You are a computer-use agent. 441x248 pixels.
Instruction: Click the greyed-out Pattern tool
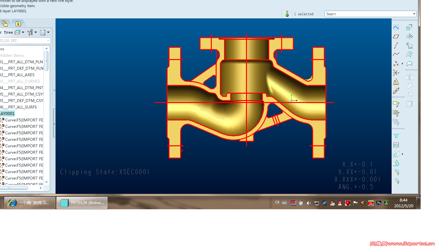click(x=409, y=104)
